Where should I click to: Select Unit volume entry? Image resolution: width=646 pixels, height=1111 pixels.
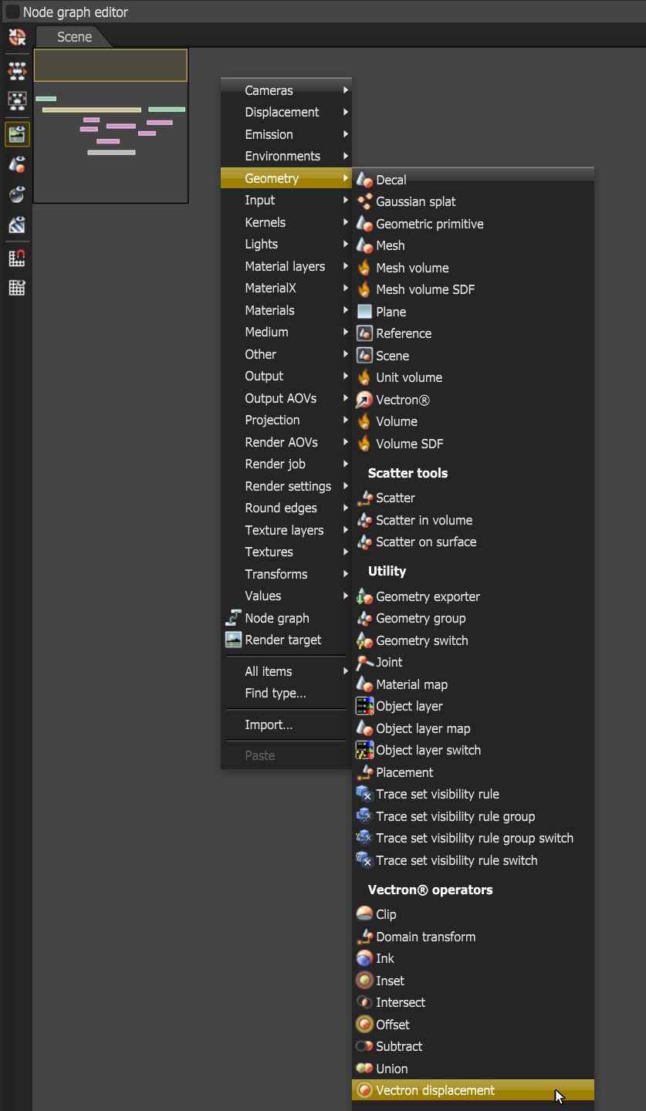pos(473,377)
